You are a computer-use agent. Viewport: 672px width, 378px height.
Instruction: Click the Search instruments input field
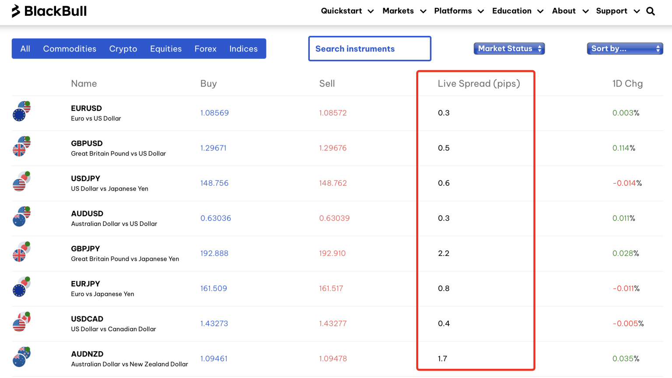(x=370, y=49)
